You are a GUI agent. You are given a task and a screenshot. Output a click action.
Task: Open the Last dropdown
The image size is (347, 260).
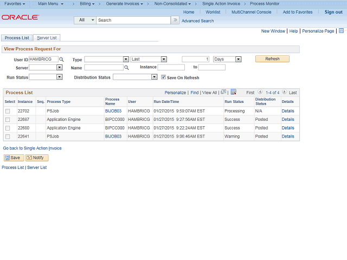[164, 59]
